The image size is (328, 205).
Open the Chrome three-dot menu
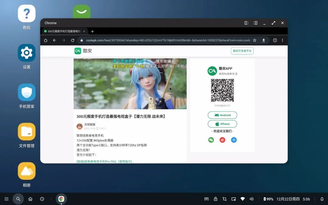282,40
